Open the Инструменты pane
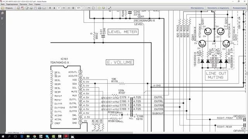 click(197, 8)
